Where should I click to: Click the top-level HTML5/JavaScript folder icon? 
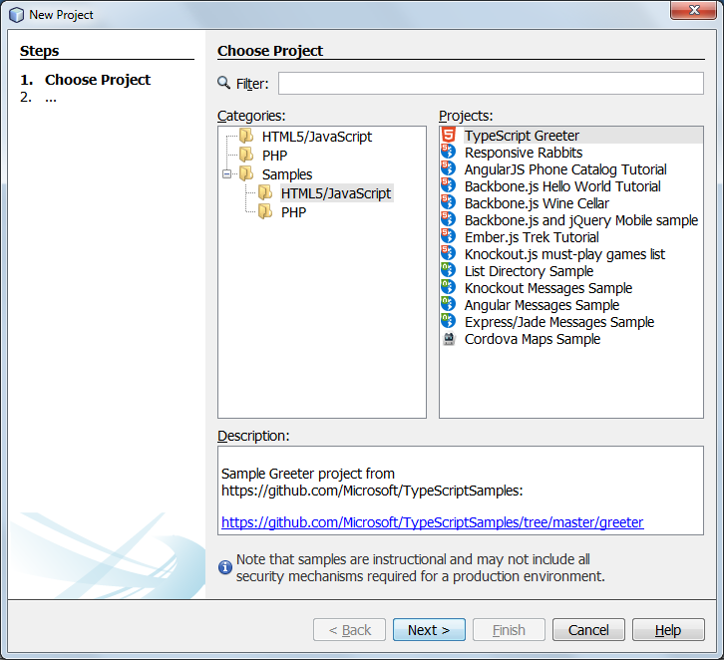pyautogui.click(x=246, y=136)
